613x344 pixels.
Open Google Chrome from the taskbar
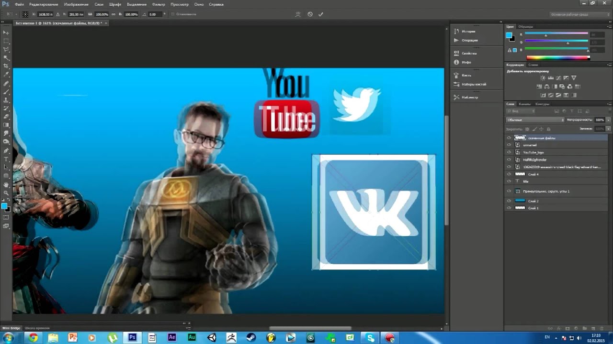[33, 338]
